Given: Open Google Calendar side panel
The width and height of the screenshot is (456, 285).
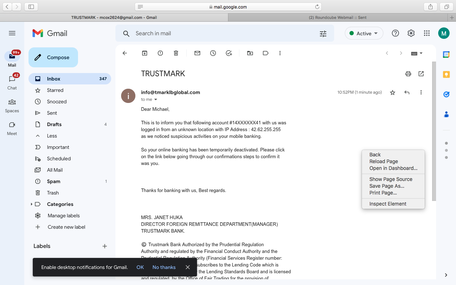Looking at the screenshot, I should pyautogui.click(x=446, y=55).
